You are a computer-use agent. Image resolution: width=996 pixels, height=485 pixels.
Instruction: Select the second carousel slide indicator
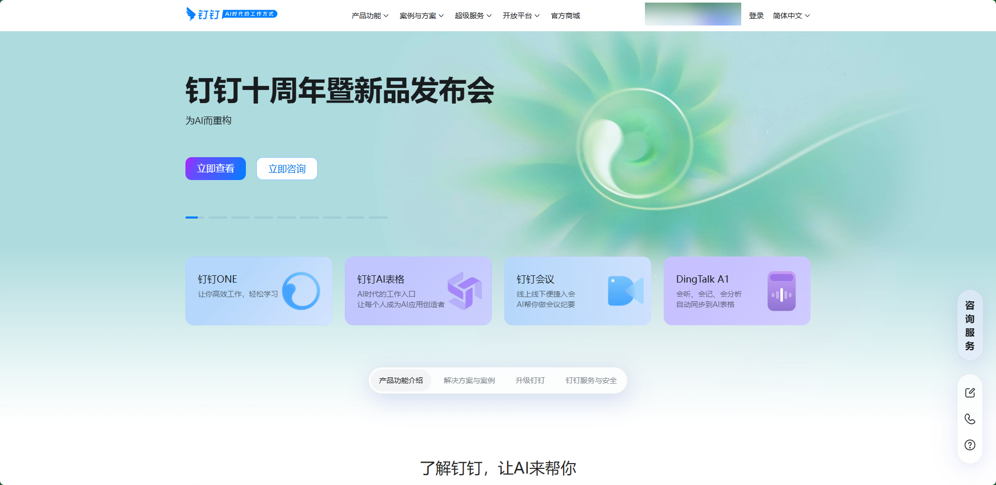point(218,218)
